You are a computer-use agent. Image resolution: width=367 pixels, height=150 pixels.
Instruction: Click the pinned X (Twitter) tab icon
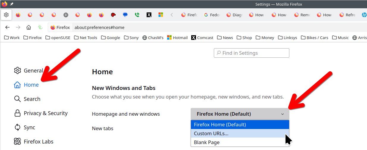(149, 15)
